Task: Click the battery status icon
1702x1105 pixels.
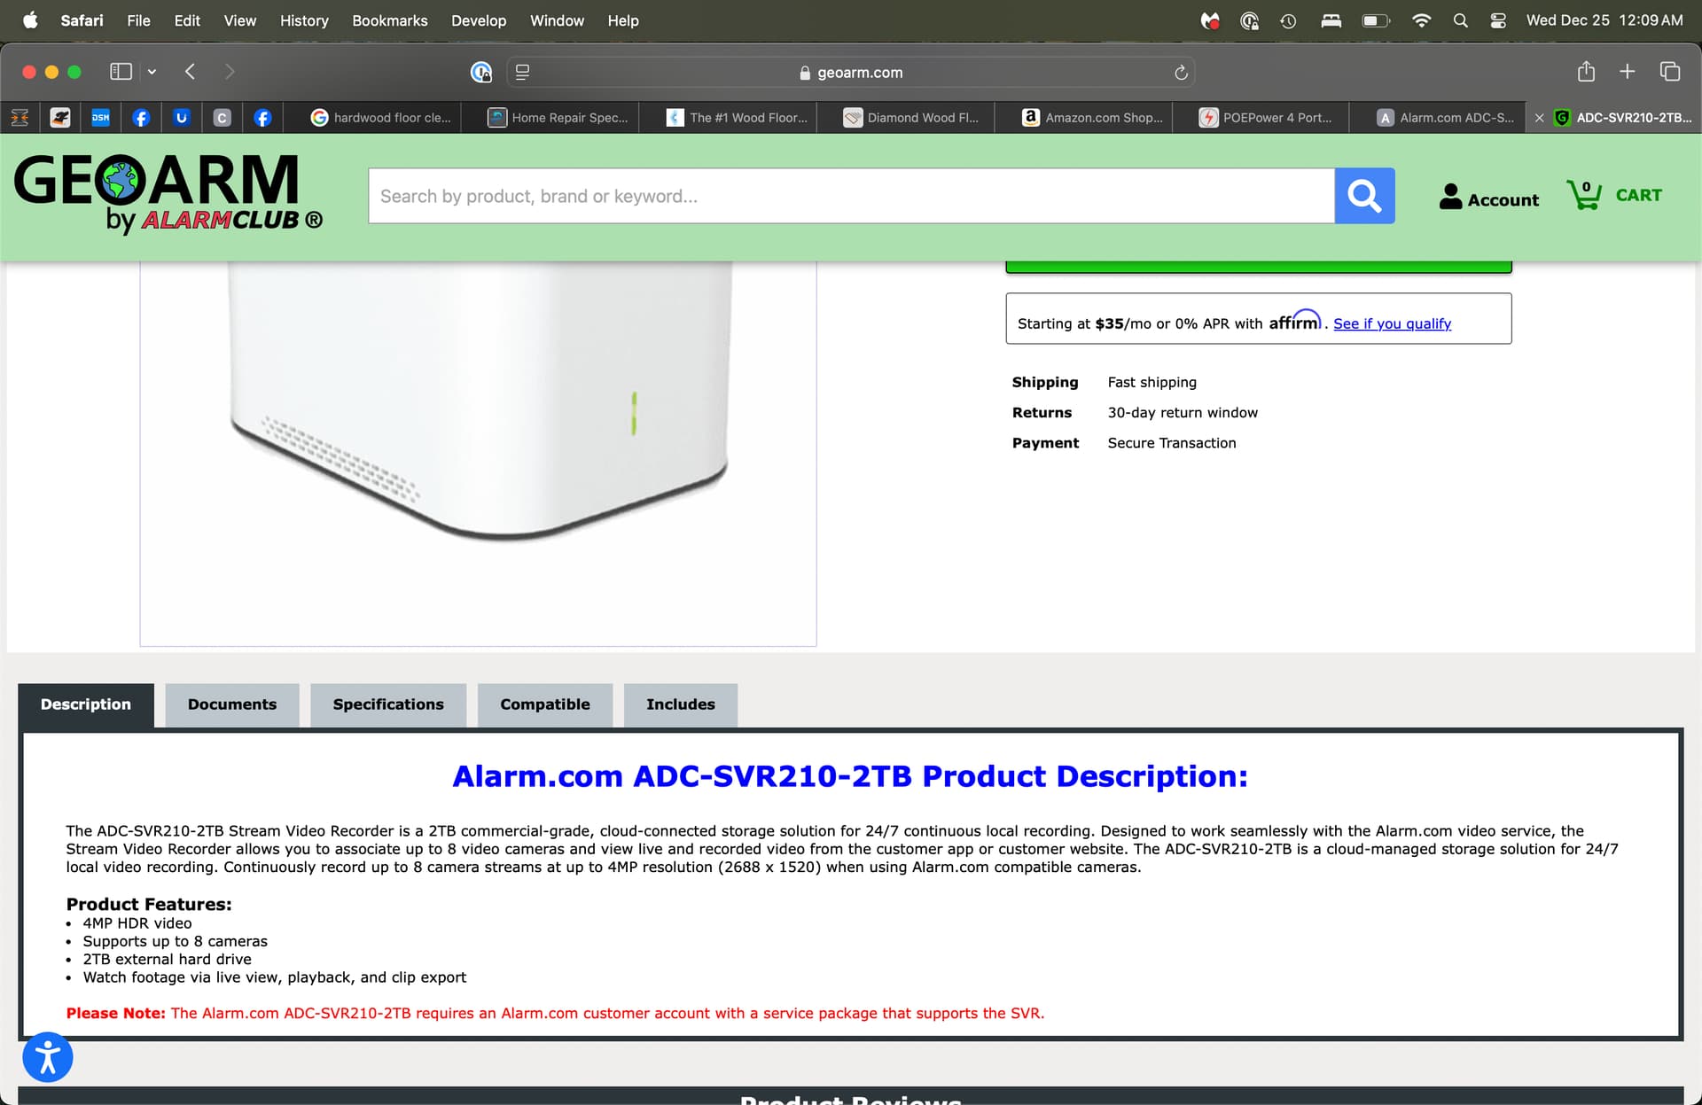Action: [x=1376, y=20]
